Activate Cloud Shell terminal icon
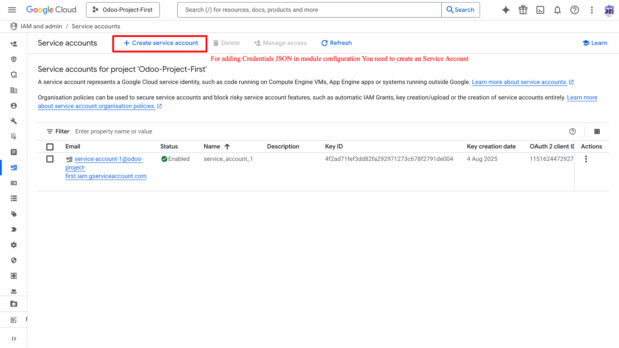The height and width of the screenshot is (348, 619). pos(540,10)
